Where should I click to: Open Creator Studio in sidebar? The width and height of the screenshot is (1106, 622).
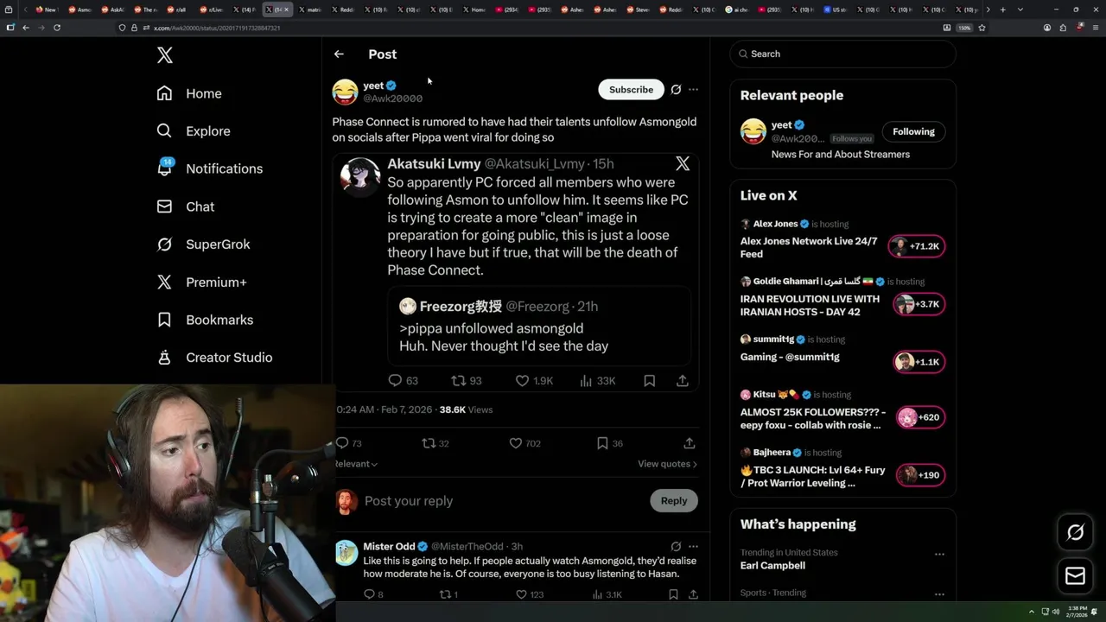pos(214,358)
